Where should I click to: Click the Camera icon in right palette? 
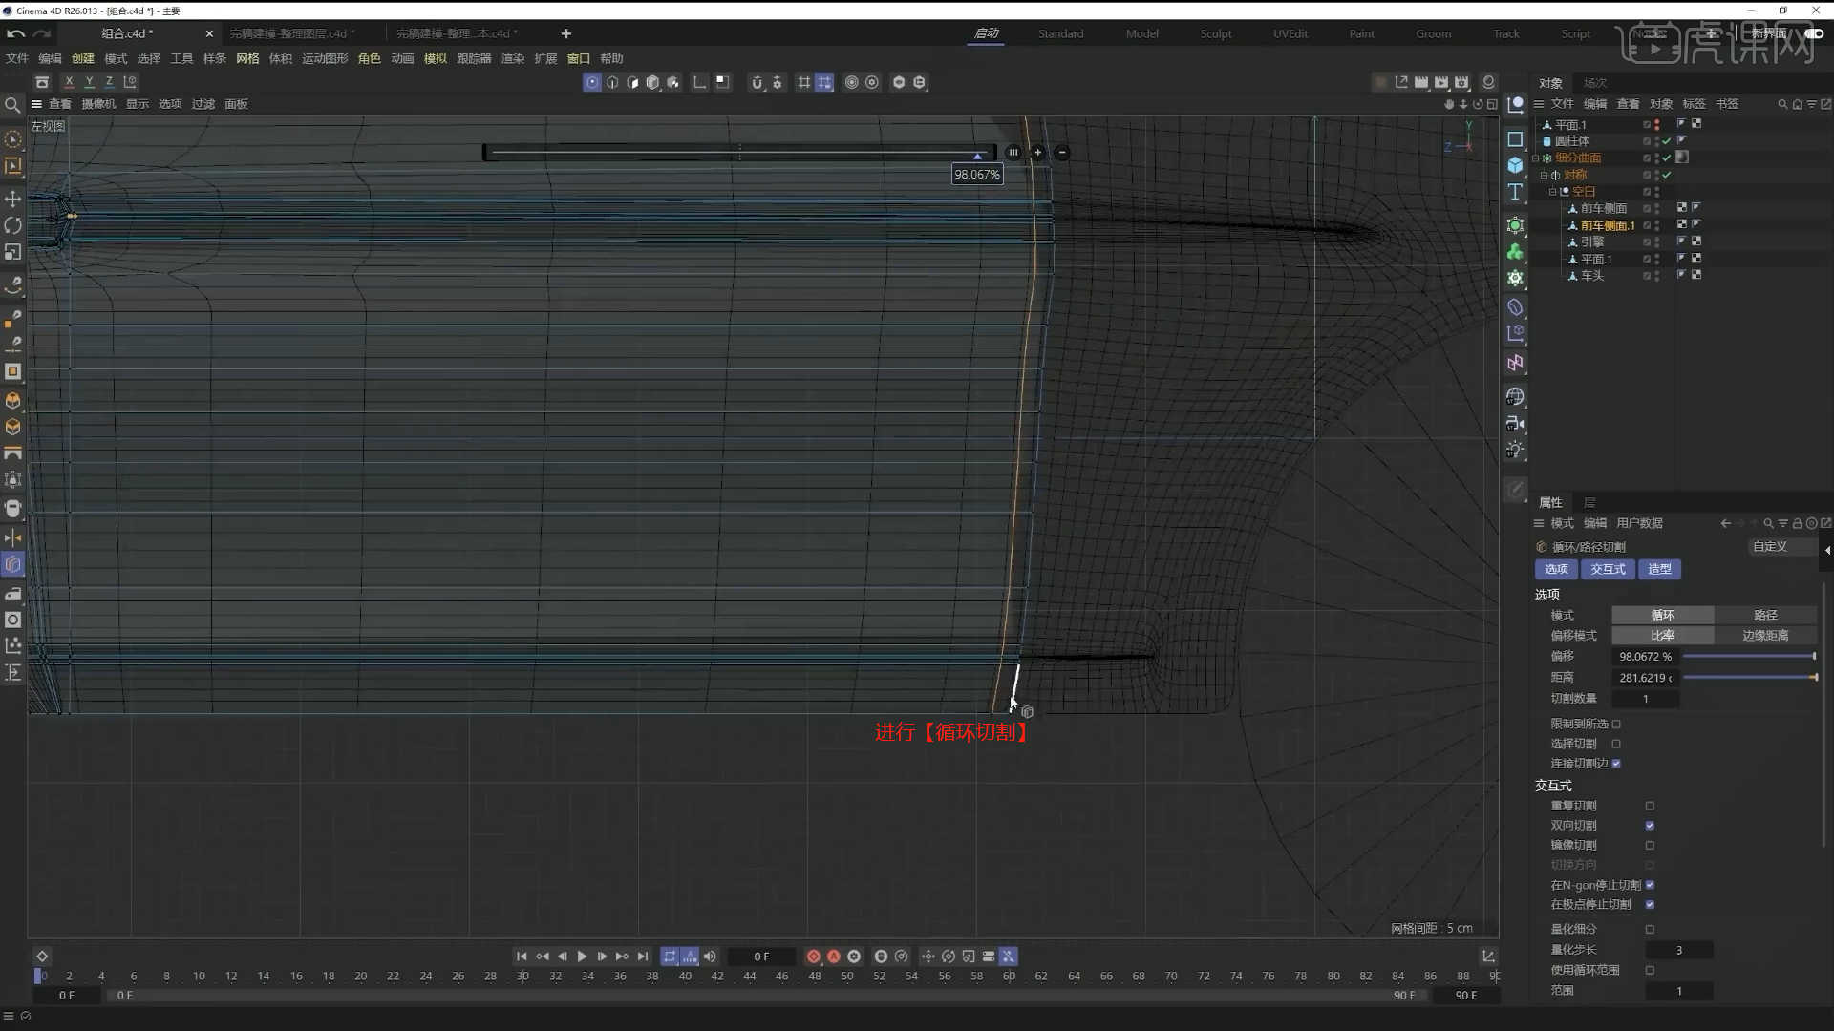(1515, 423)
